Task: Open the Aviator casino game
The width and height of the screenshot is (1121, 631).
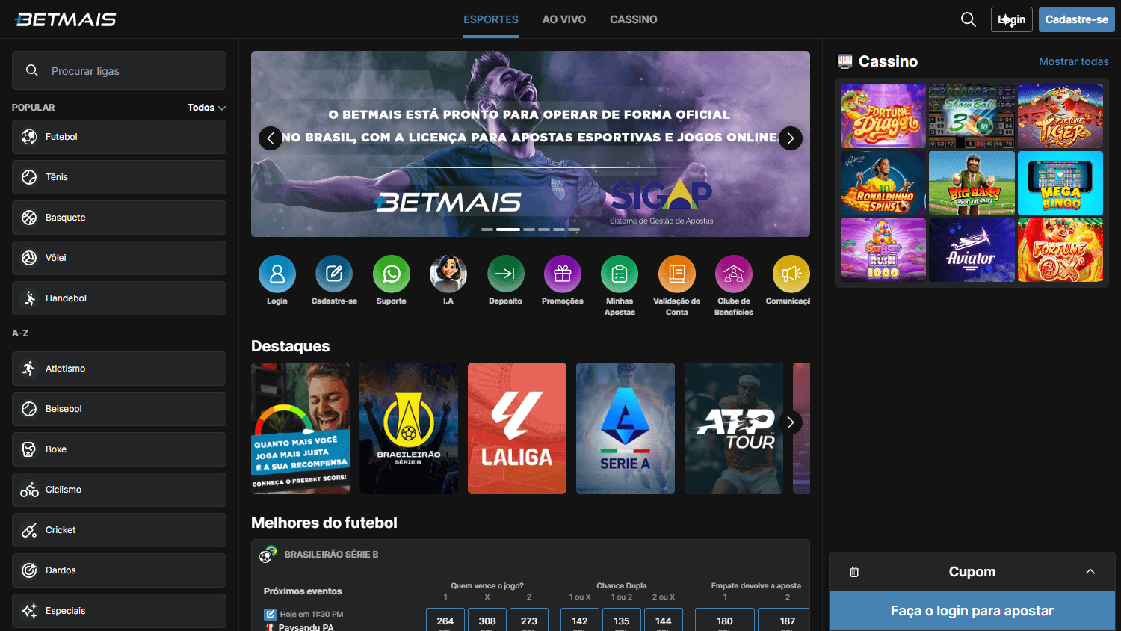Action: coord(972,250)
